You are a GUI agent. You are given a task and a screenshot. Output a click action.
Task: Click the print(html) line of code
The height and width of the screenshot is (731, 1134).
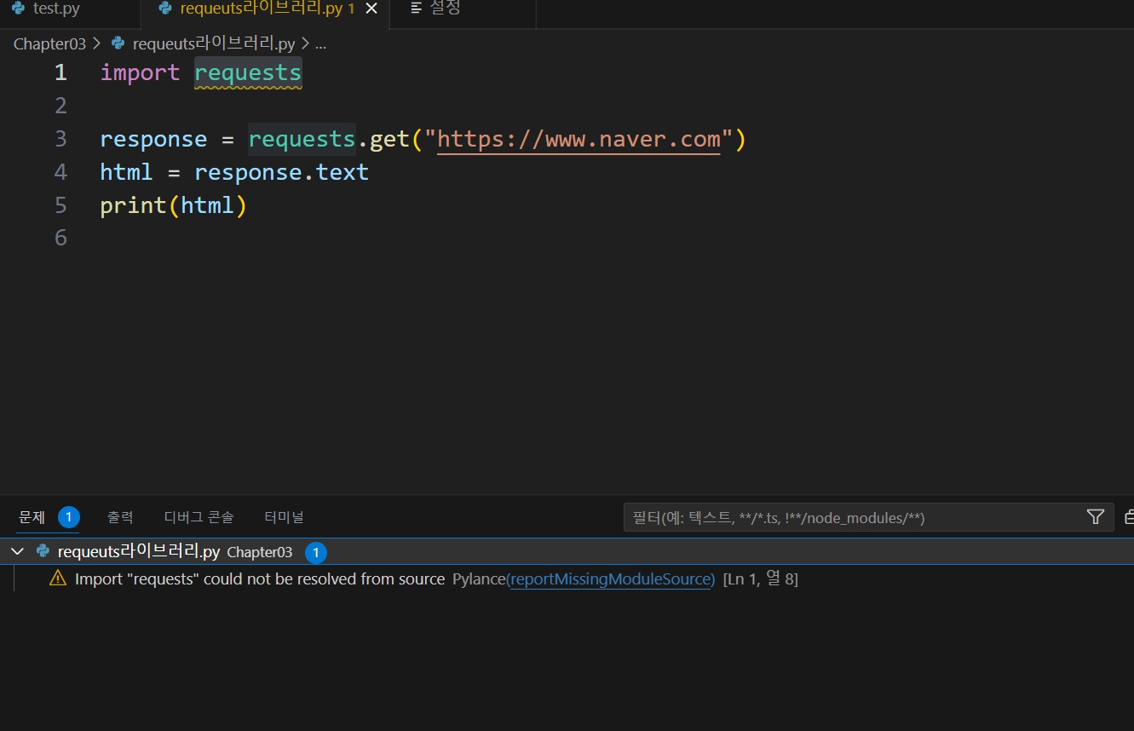coord(173,205)
